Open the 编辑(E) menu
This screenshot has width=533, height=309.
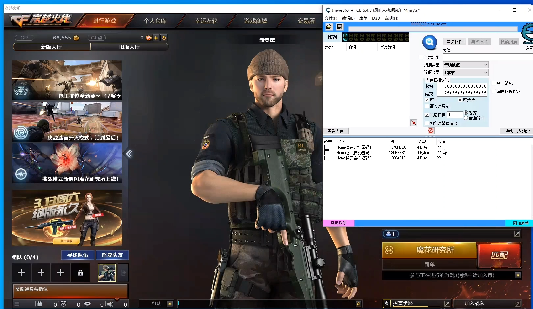pyautogui.click(x=348, y=18)
